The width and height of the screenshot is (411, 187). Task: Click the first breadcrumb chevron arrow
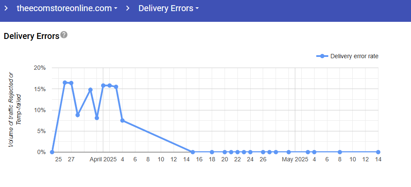pos(6,8)
